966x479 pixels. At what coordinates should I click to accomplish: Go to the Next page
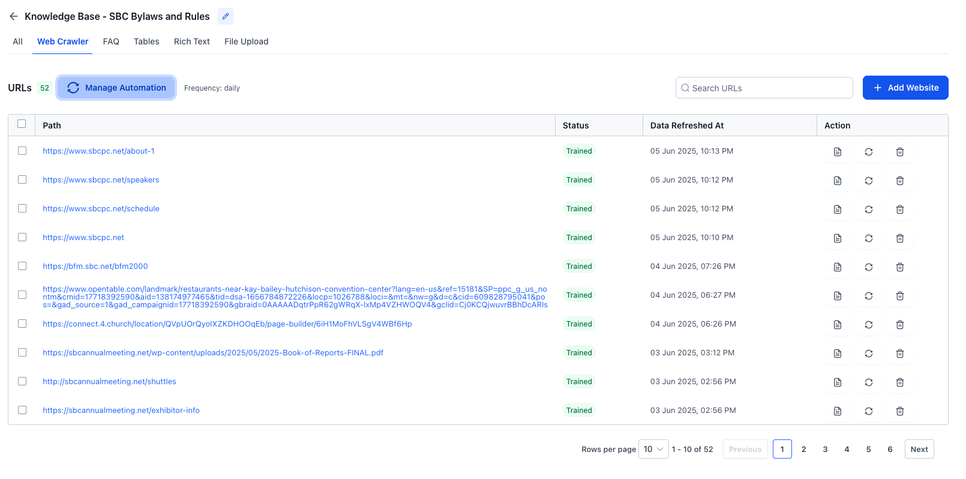point(919,449)
